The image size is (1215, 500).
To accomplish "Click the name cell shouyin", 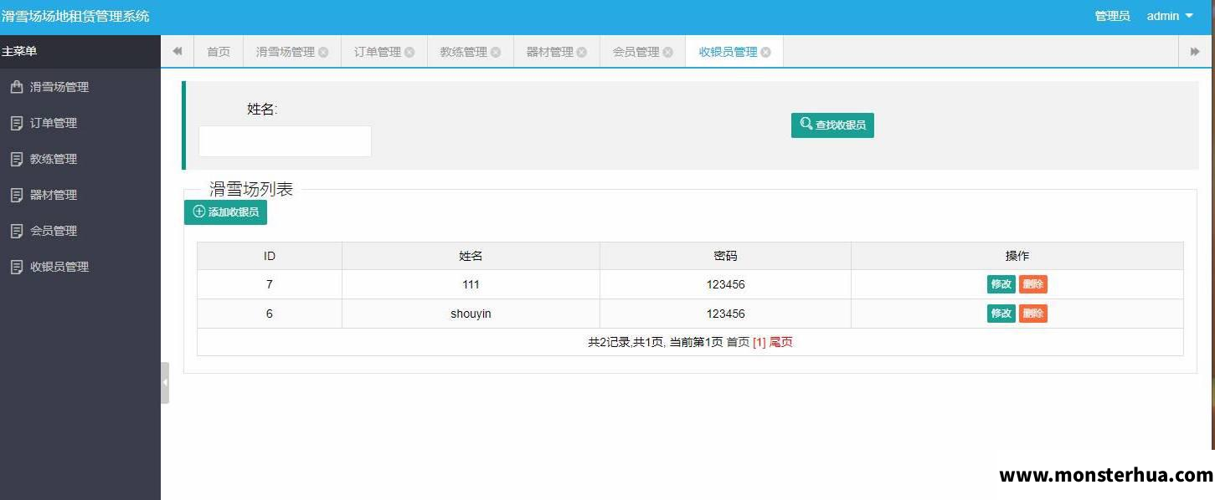I will pyautogui.click(x=471, y=314).
